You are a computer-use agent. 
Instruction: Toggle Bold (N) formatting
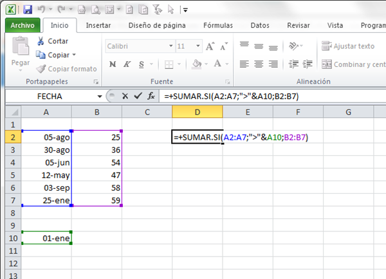[x=112, y=64]
